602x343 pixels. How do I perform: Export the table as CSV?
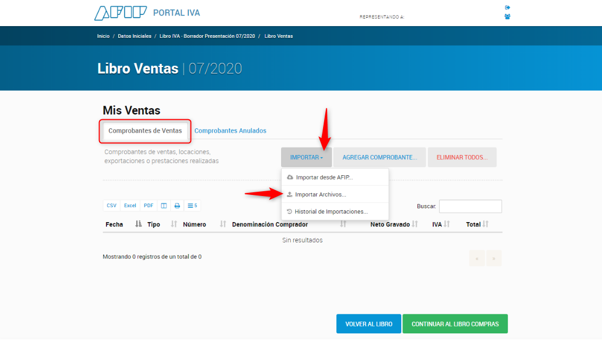pos(111,206)
